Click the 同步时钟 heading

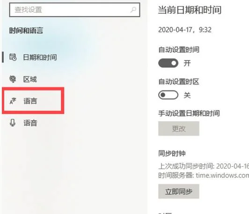(172, 154)
